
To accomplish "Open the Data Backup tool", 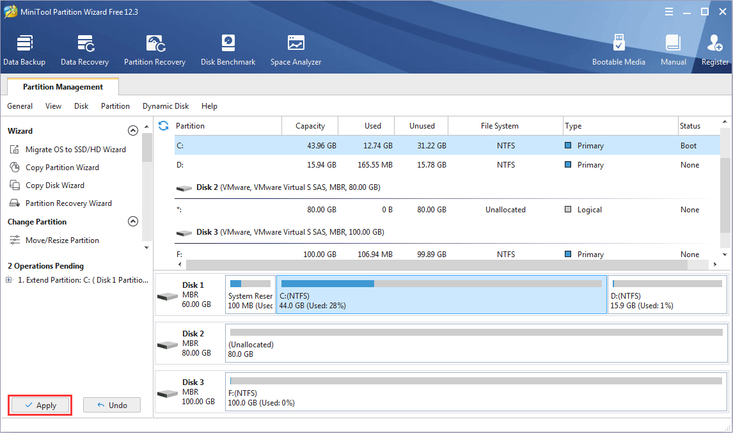I will tap(24, 51).
